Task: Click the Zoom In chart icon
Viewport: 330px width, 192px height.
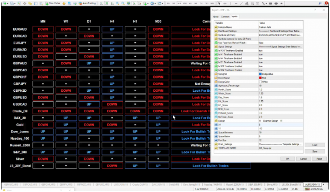Action: click(117, 3)
